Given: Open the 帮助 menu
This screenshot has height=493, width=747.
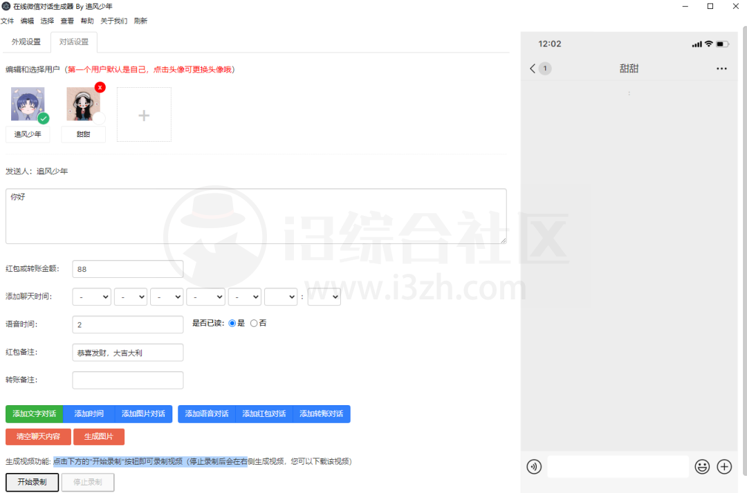Looking at the screenshot, I should [87, 21].
